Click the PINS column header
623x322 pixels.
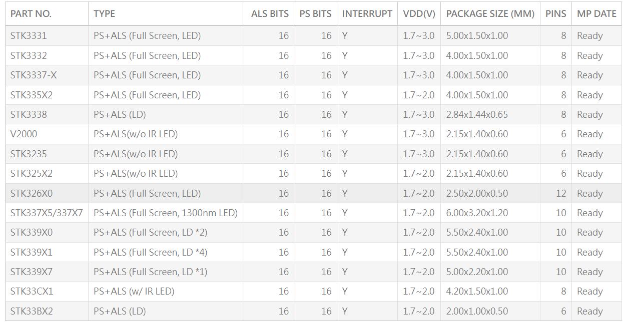click(x=555, y=14)
